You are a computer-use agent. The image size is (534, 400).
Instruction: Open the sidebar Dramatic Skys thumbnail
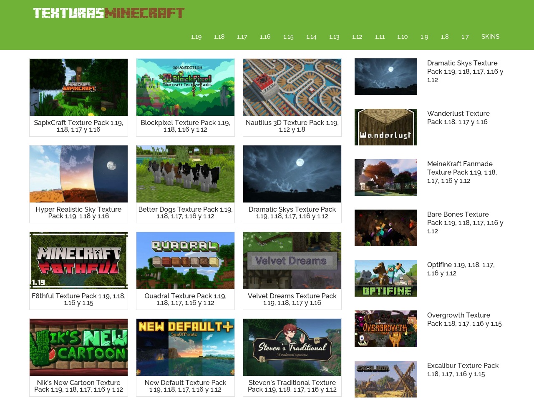coord(386,77)
